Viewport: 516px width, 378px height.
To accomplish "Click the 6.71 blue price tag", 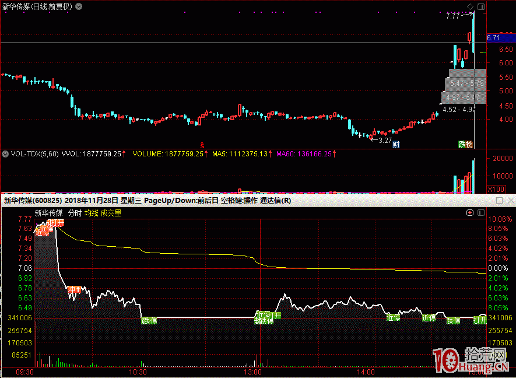I will click(x=501, y=38).
